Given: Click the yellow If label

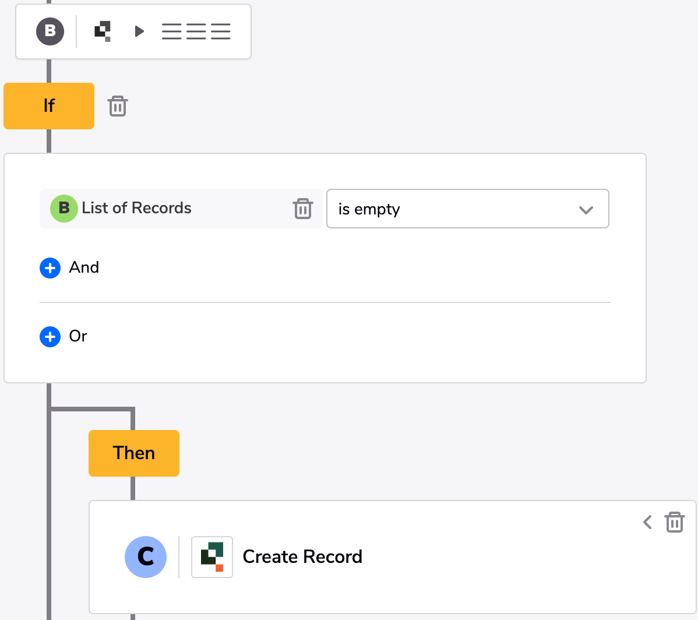Looking at the screenshot, I should 49,106.
